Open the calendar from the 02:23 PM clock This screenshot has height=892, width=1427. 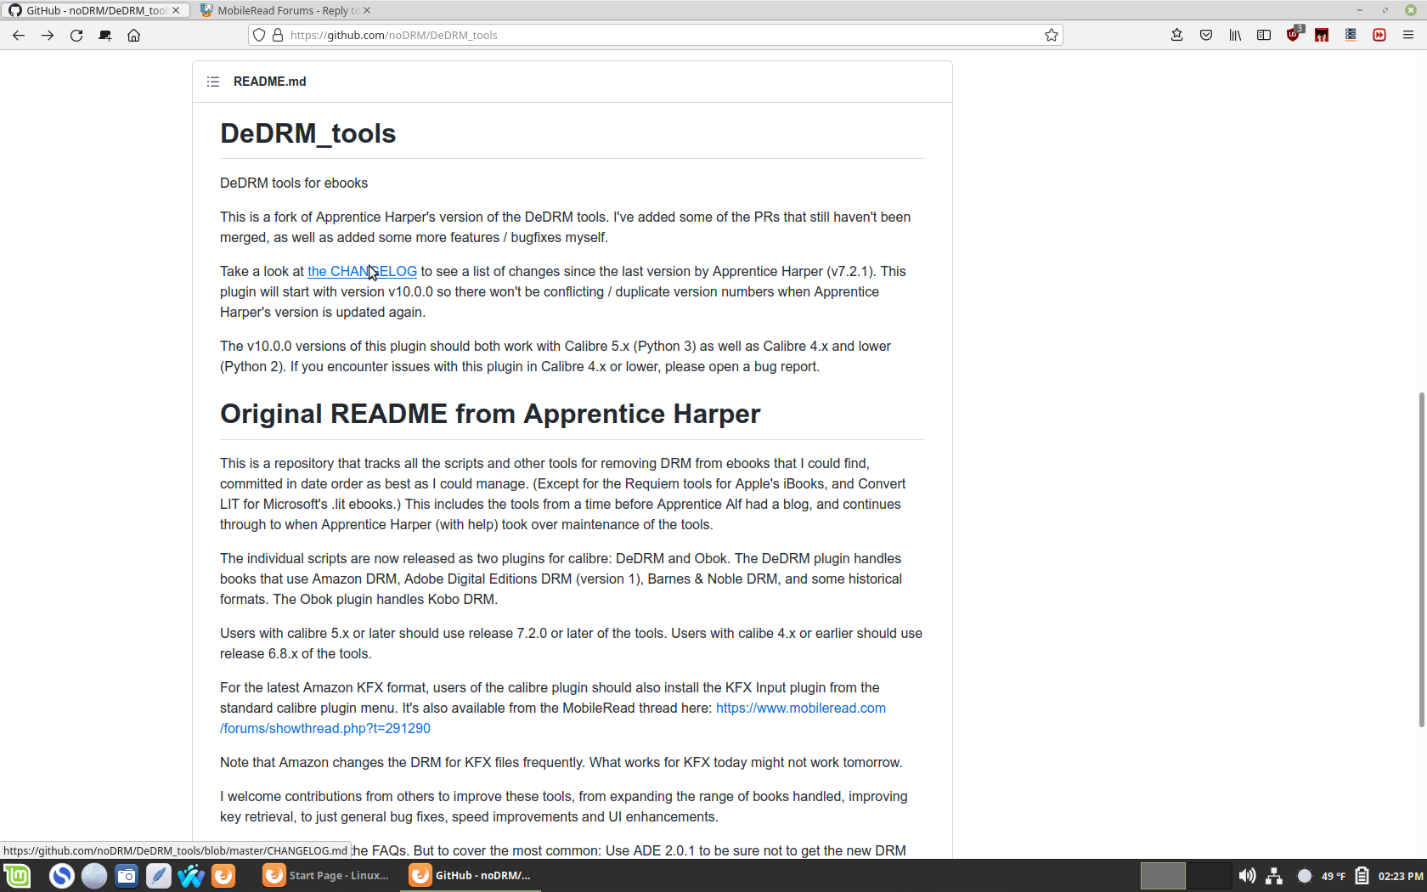(1401, 876)
